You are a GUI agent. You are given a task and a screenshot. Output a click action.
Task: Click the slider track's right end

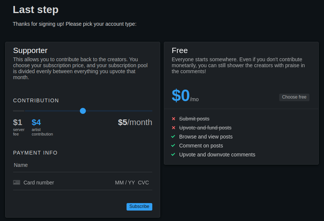151,111
